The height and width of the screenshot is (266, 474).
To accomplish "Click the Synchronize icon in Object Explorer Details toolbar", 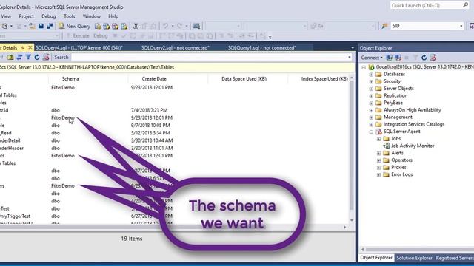I will 19,58.
